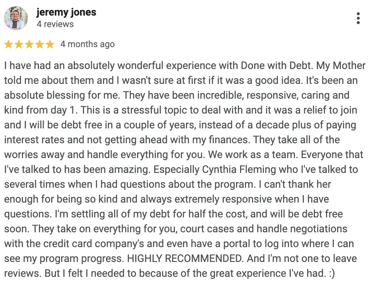The height and width of the screenshot is (282, 372).
Task: Click the phrase "absolute blessing" in review
Action: click(x=44, y=95)
